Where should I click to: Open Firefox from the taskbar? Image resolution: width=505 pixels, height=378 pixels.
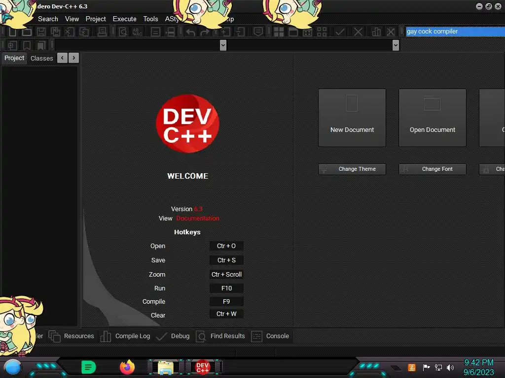pos(127,367)
